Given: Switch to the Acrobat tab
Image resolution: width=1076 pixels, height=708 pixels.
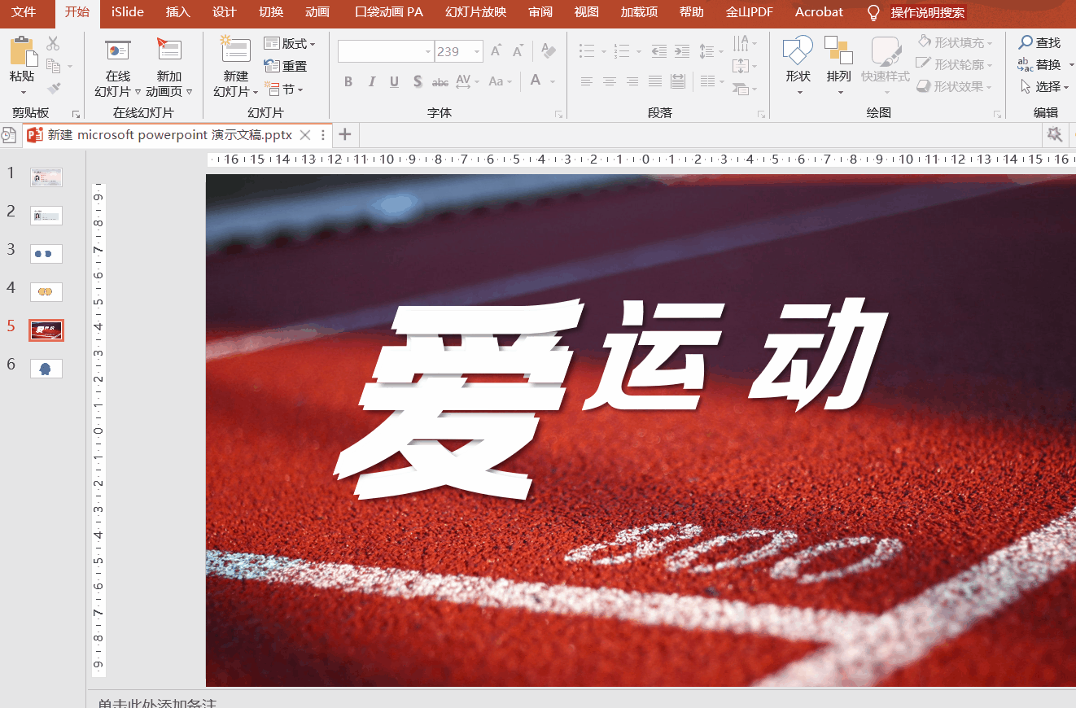Looking at the screenshot, I should pos(819,12).
